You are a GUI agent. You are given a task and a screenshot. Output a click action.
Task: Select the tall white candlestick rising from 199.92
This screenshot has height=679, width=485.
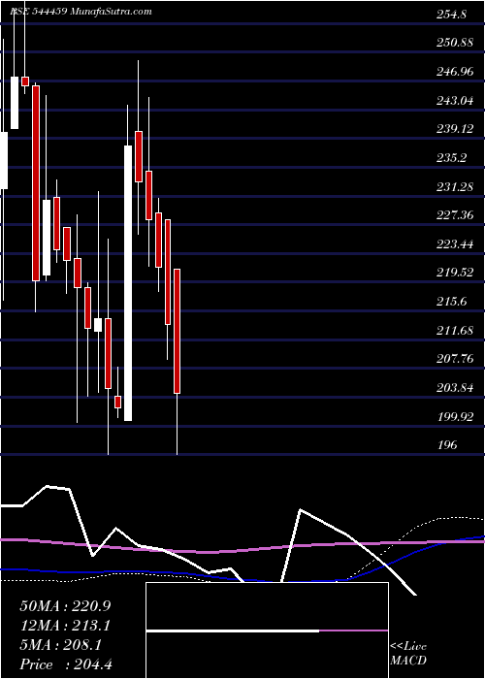click(x=128, y=283)
